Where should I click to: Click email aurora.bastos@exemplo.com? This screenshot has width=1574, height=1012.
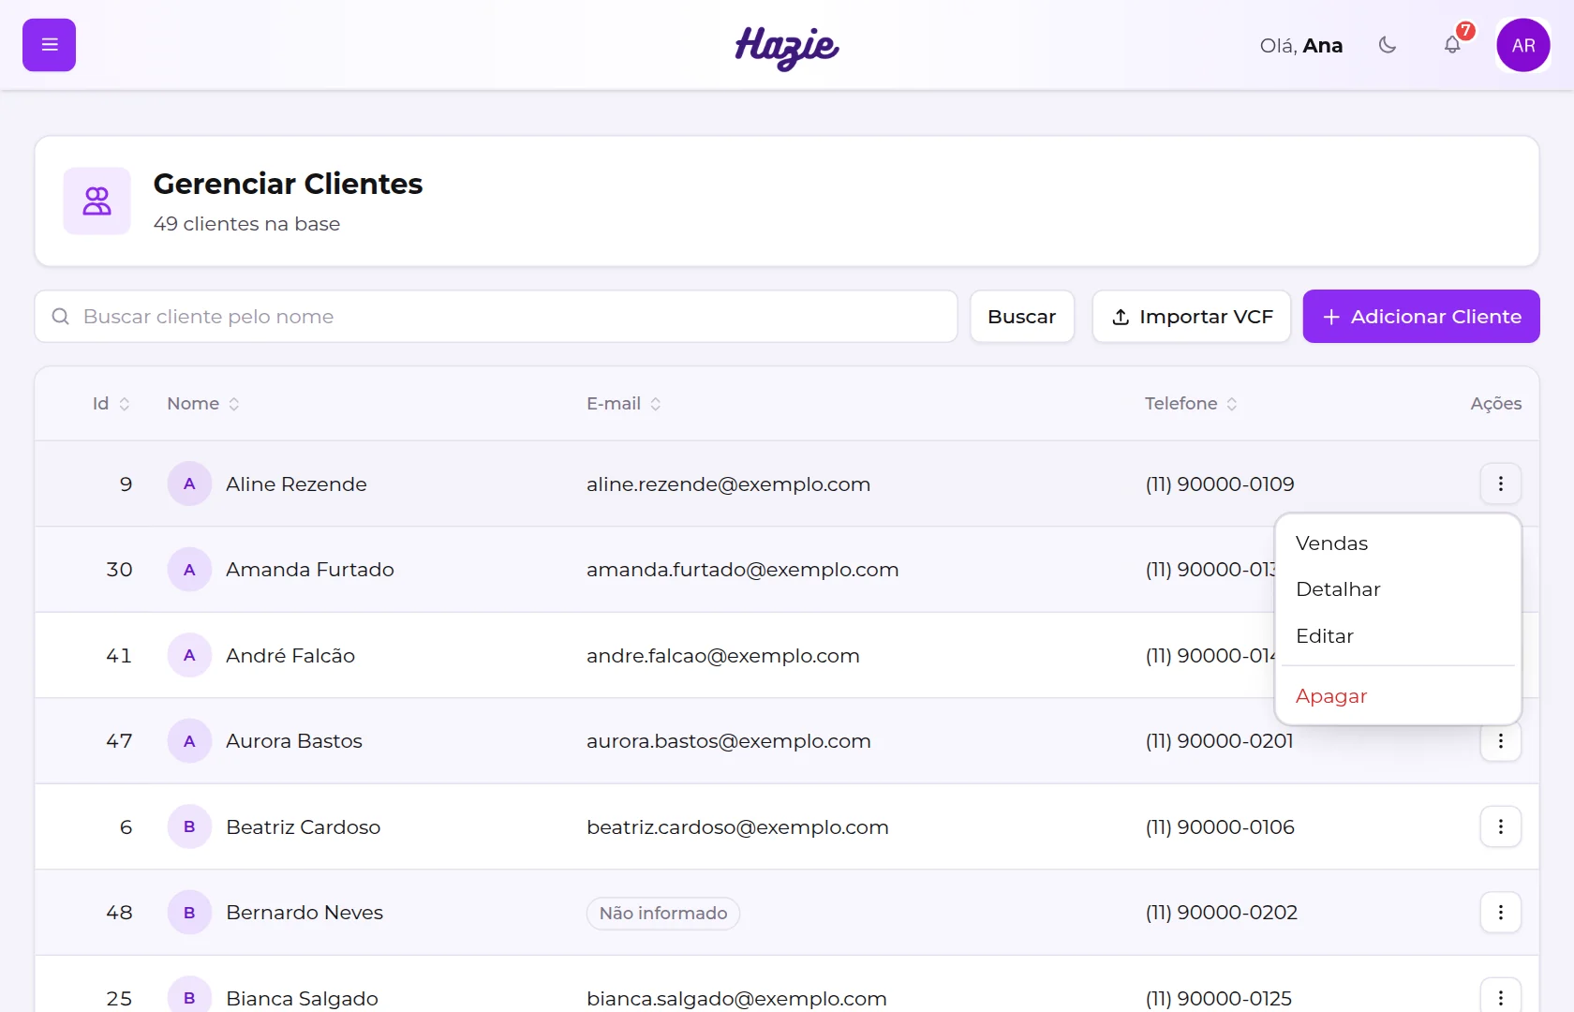(728, 741)
